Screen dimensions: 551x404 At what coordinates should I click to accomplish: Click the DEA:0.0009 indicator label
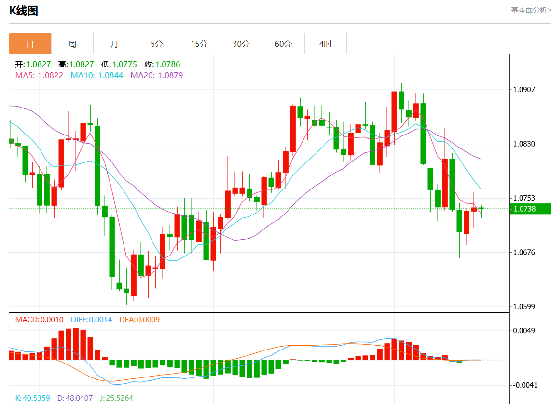pos(139,320)
